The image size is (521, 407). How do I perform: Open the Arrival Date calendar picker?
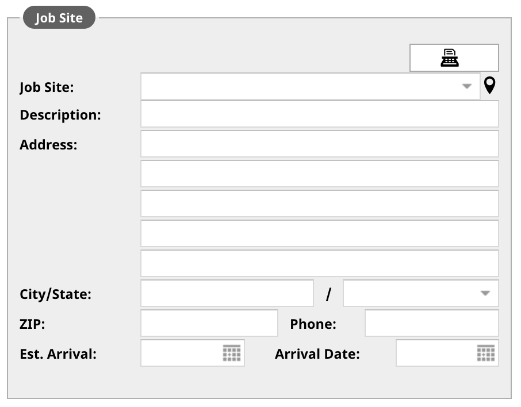[x=486, y=353]
